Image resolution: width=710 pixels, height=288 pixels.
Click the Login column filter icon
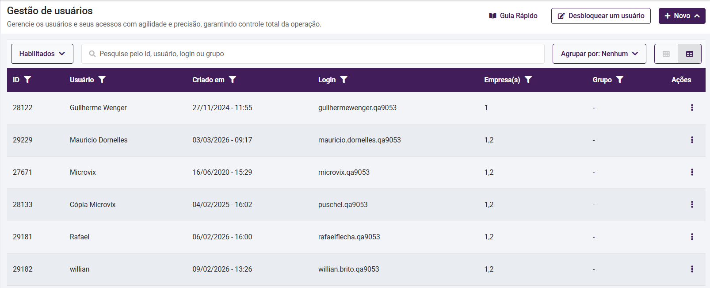pos(344,80)
